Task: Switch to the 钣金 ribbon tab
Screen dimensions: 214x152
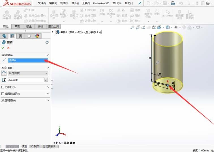Action: pyautogui.click(x=29, y=26)
